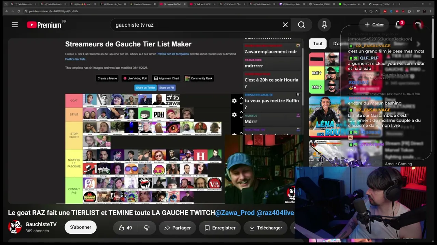Switch to the Create a Streameurs tab

pyautogui.click(x=142, y=4)
